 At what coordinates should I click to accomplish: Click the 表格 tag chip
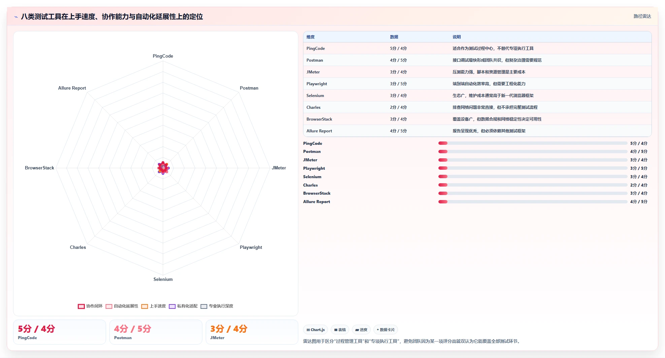[x=340, y=330]
